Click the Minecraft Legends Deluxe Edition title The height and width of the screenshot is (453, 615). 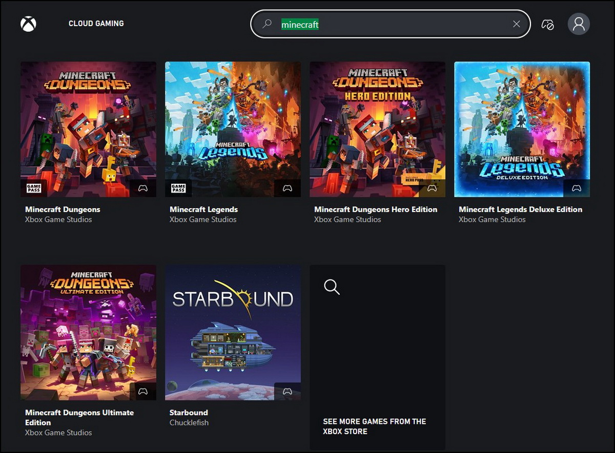click(x=520, y=209)
